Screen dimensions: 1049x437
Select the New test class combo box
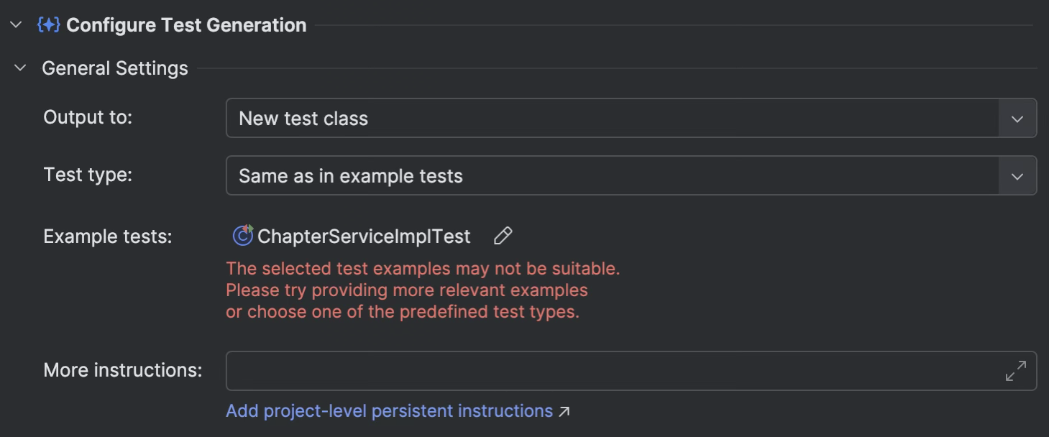631,119
